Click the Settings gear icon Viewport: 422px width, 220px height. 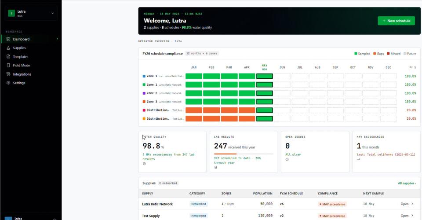click(x=8, y=83)
